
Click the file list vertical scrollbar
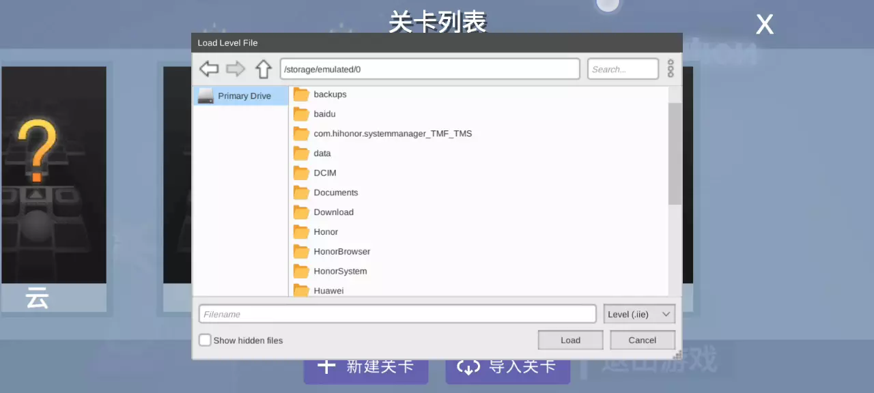[675, 154]
